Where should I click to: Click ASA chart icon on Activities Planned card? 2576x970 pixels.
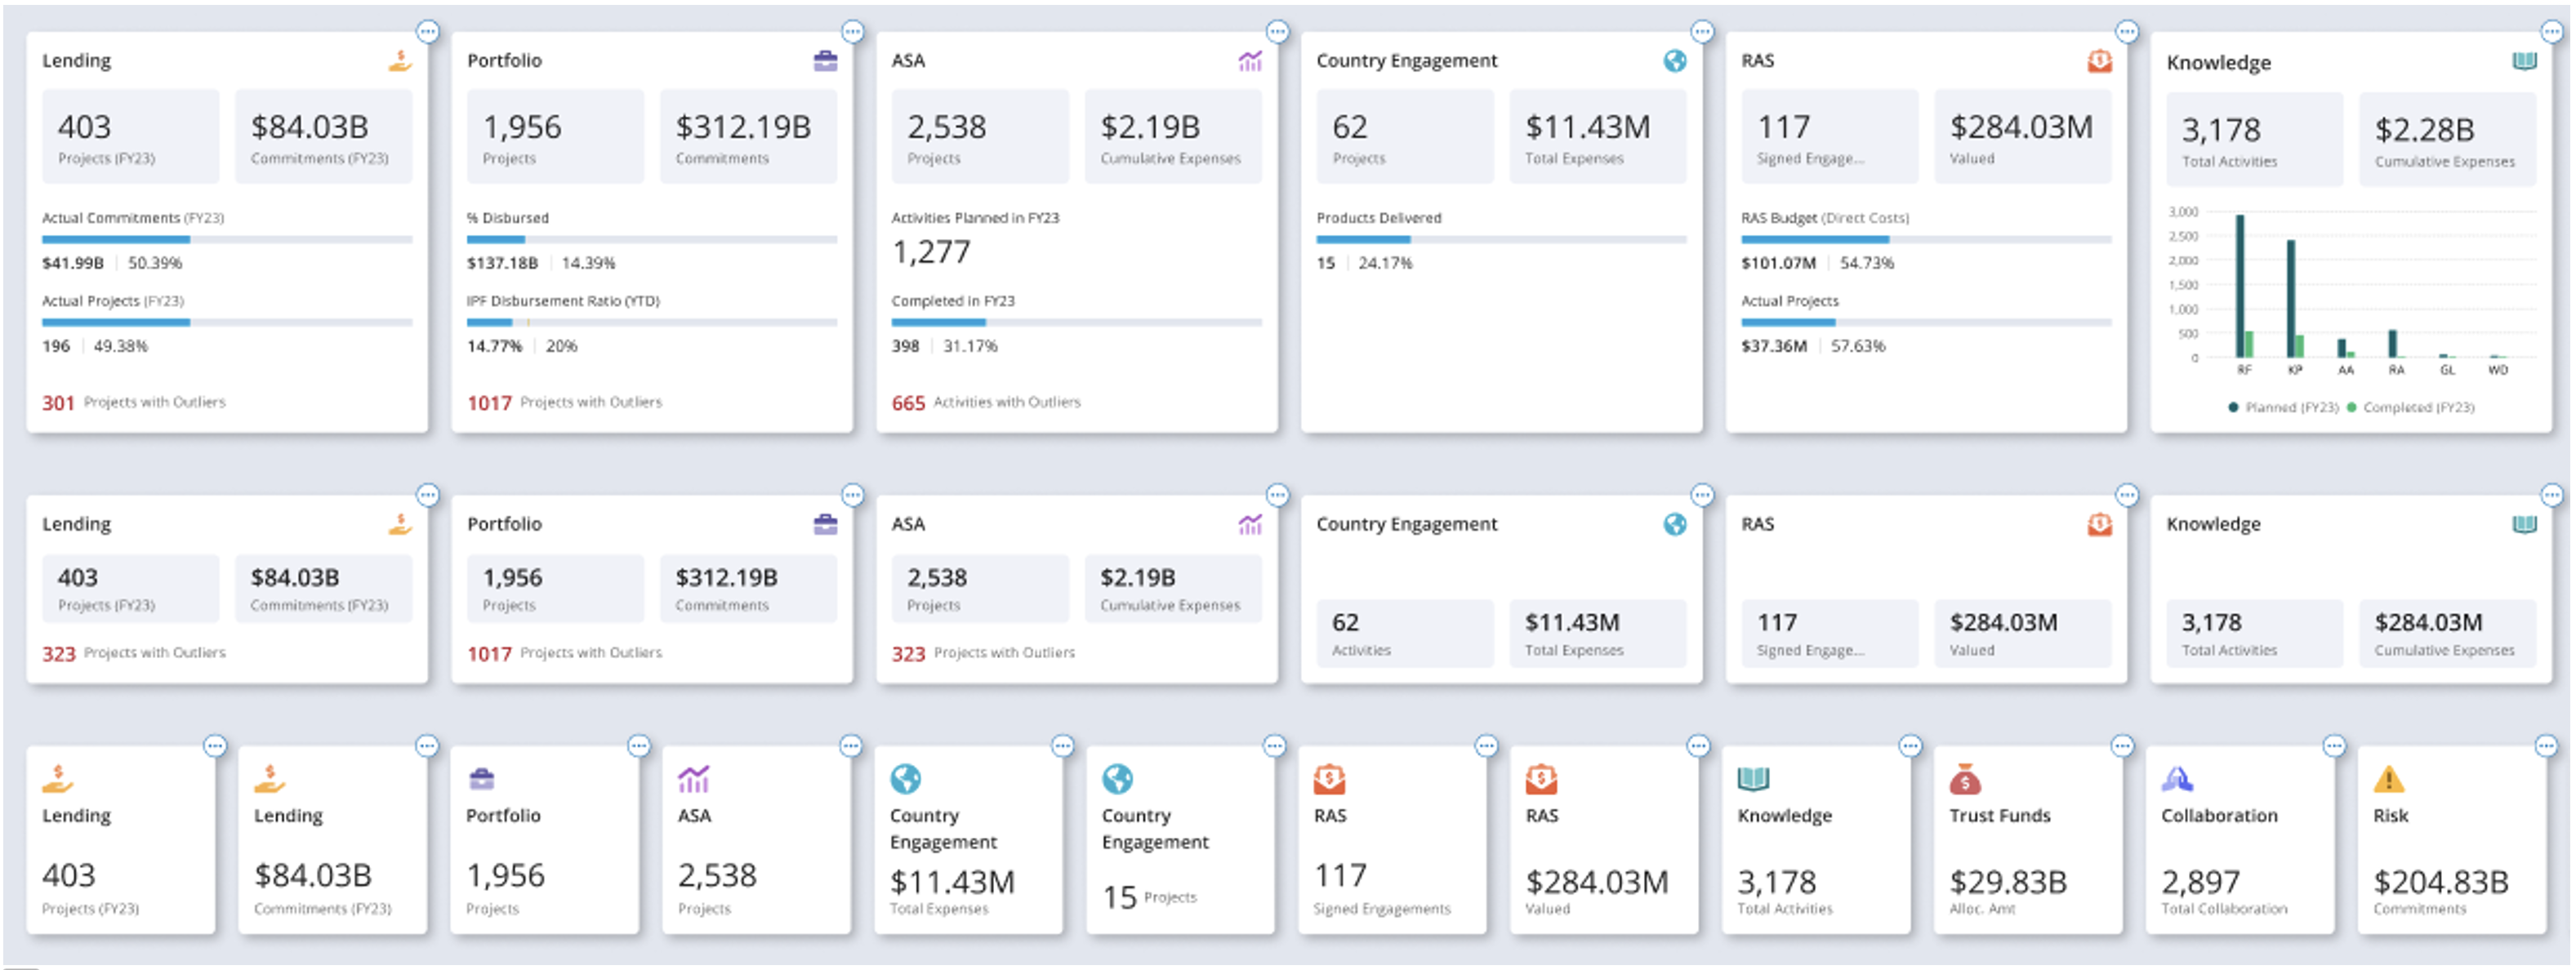1250,61
